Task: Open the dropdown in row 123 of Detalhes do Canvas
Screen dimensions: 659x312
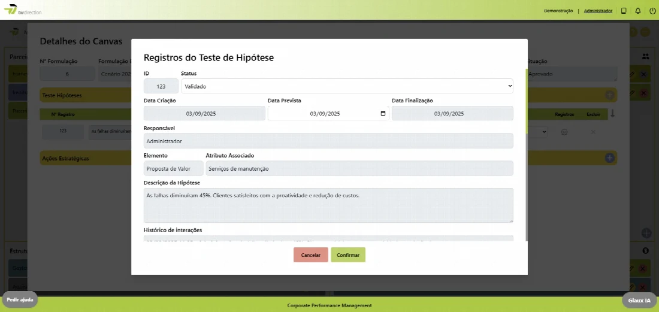Action: tap(538, 132)
